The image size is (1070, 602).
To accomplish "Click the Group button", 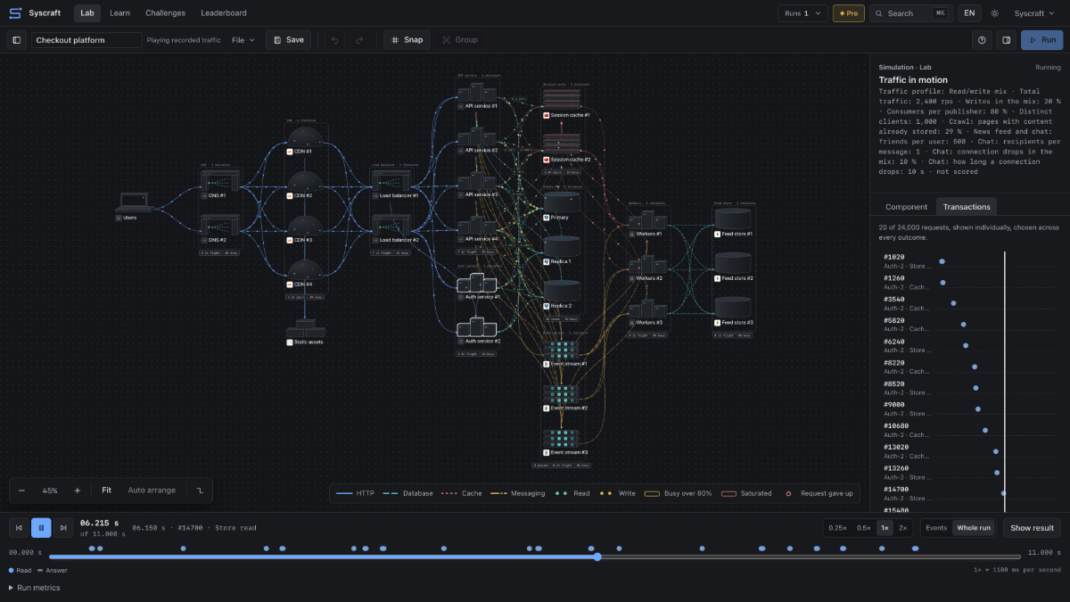I will (460, 40).
